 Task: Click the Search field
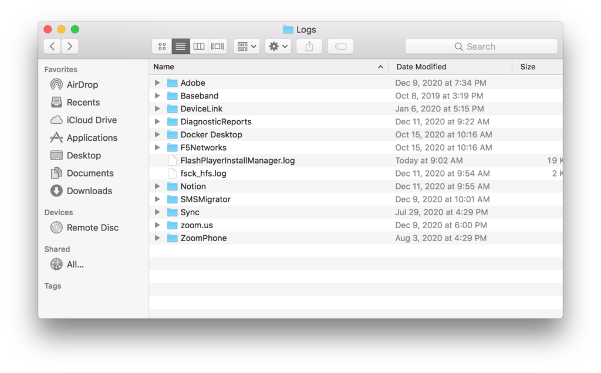pos(481,46)
